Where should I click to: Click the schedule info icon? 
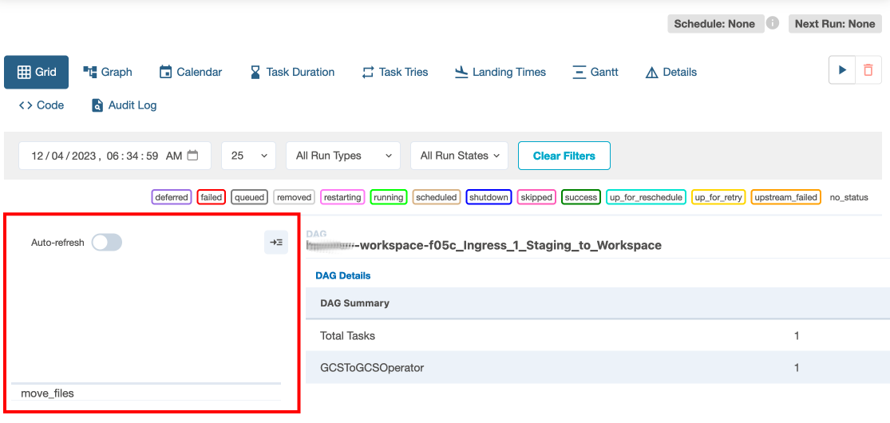click(773, 23)
